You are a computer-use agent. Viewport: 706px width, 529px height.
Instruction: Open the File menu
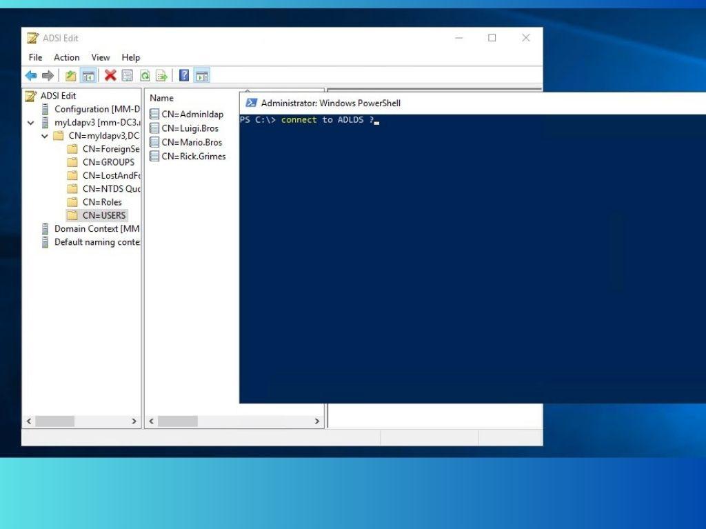pyautogui.click(x=35, y=57)
